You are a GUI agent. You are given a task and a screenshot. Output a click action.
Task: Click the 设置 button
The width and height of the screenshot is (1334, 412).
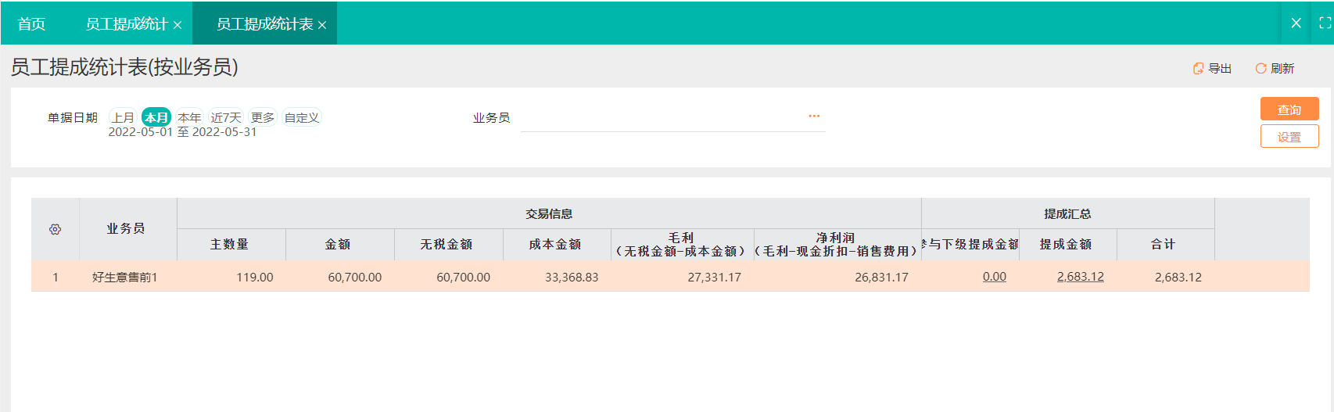[x=1289, y=137]
